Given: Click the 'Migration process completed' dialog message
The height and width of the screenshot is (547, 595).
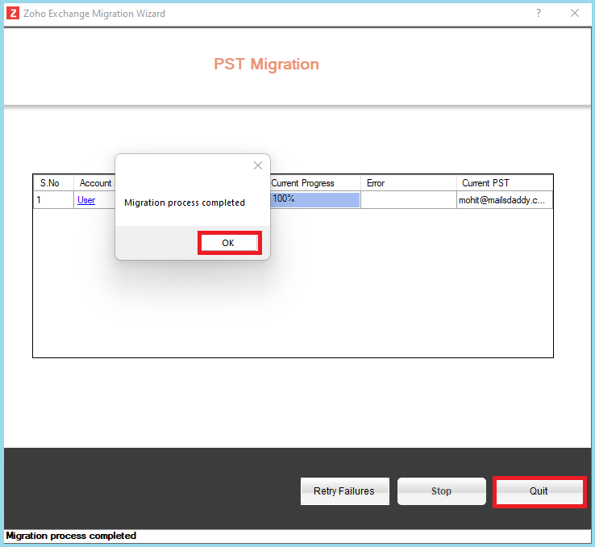Looking at the screenshot, I should click(185, 203).
